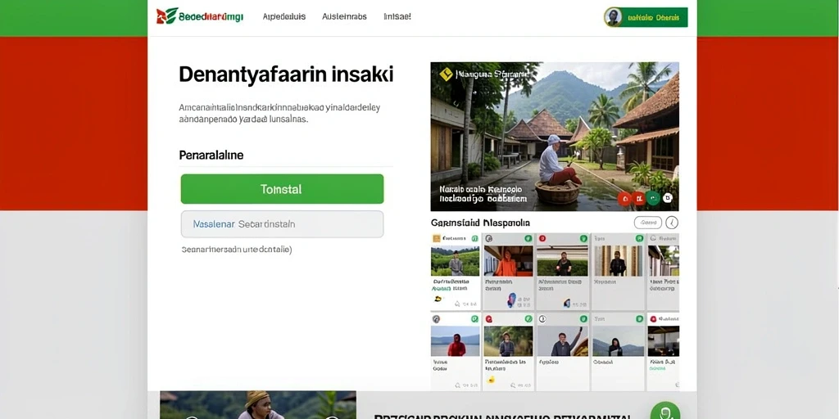Click the green badge on the red hoodie lake card
Screen dimensions: 839x419
coord(474,319)
